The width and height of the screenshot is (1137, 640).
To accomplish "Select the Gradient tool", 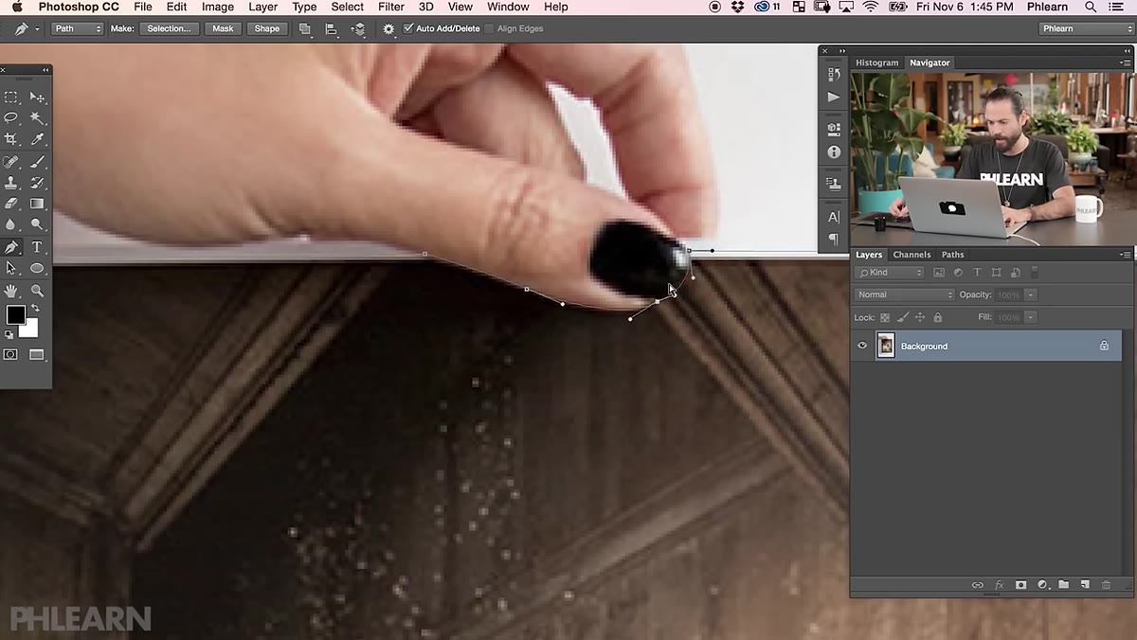I will (x=37, y=204).
